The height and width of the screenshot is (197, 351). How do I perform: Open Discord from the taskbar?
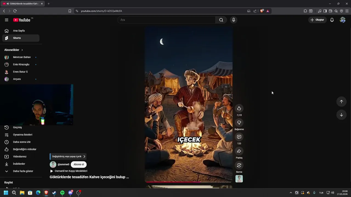click(x=70, y=193)
